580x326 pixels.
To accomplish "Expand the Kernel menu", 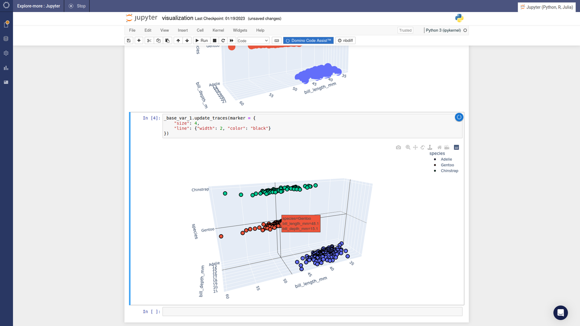I will point(218,30).
